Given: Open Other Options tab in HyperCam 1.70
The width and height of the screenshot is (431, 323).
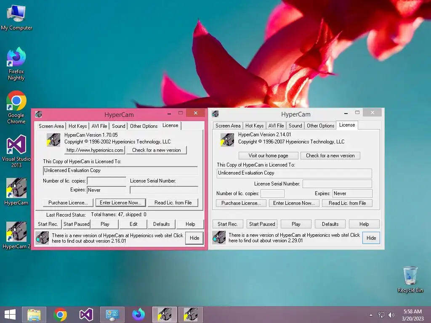Looking at the screenshot, I should (144, 126).
